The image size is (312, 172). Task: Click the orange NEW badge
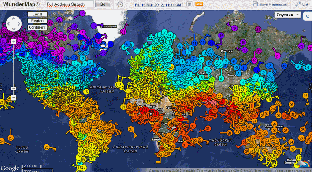199,4
